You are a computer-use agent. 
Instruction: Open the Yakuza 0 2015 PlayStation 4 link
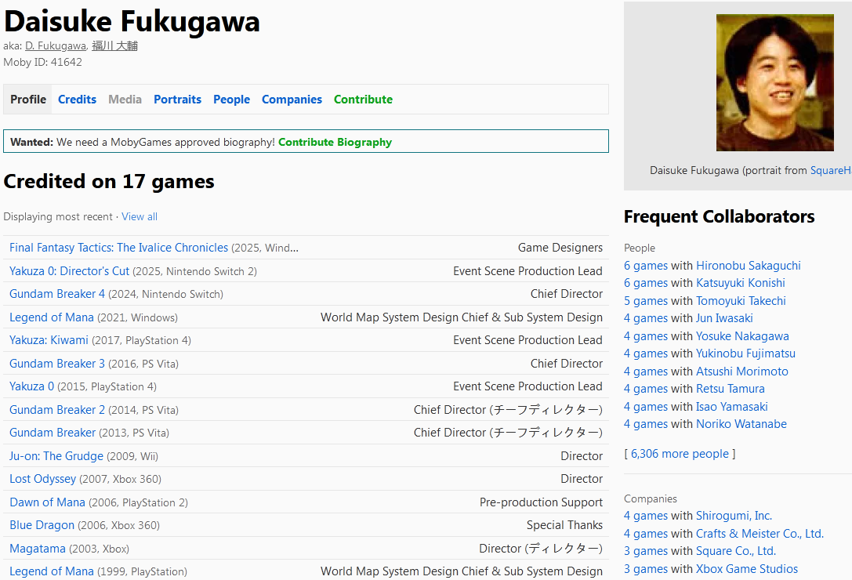coord(31,386)
